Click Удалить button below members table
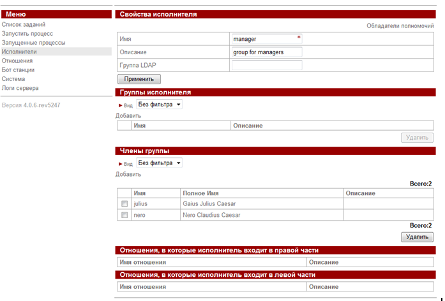The image size is (445, 301). [x=417, y=237]
